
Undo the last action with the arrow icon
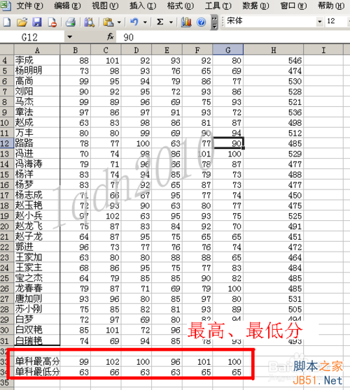pos(134,22)
